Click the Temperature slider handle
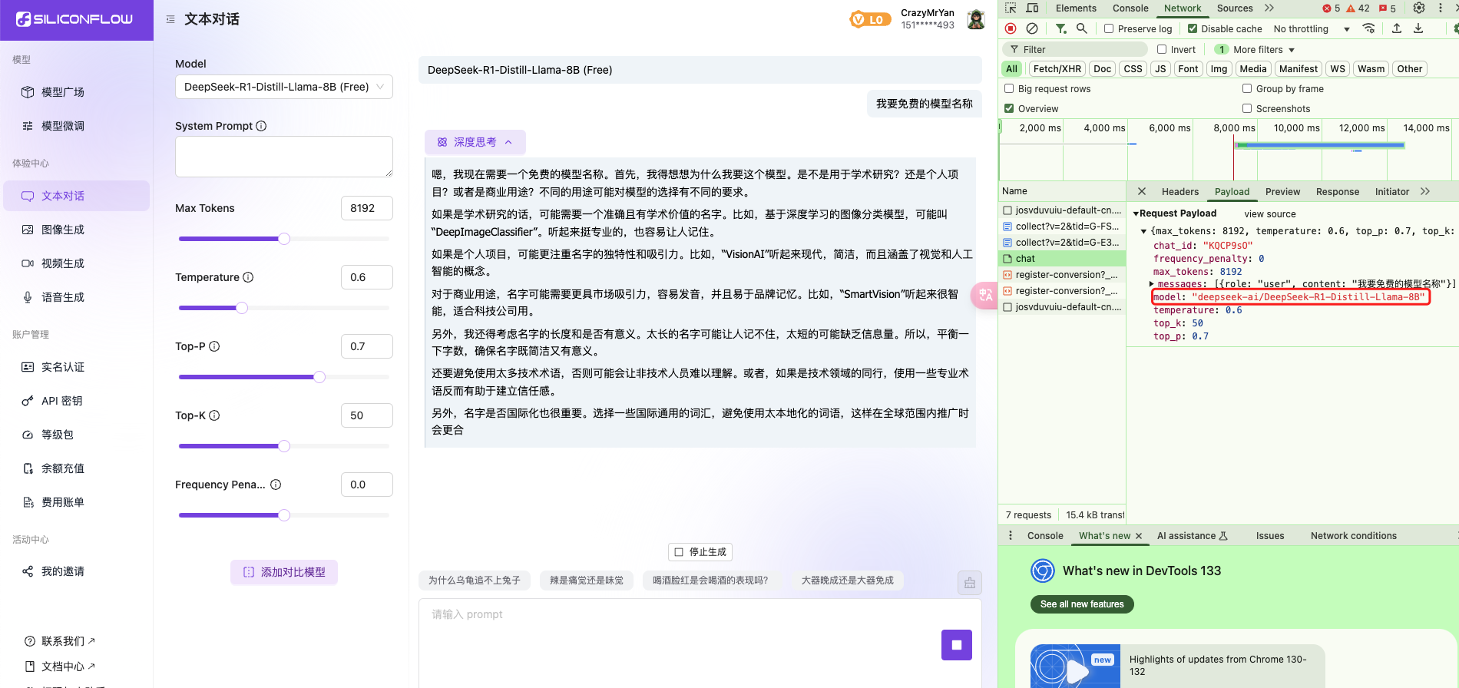The image size is (1459, 688). (242, 308)
